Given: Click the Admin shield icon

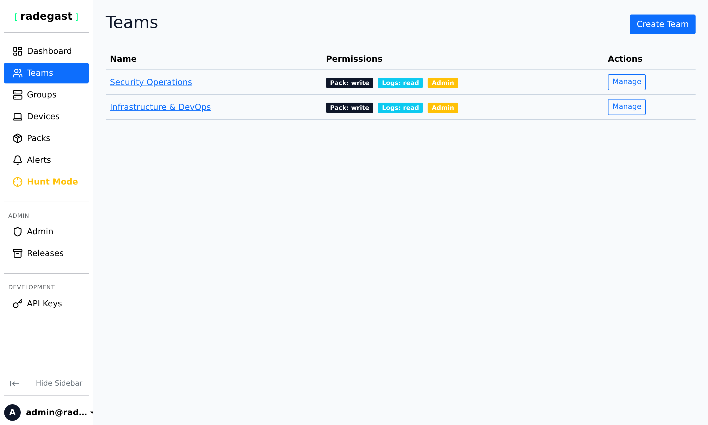Looking at the screenshot, I should tap(17, 231).
